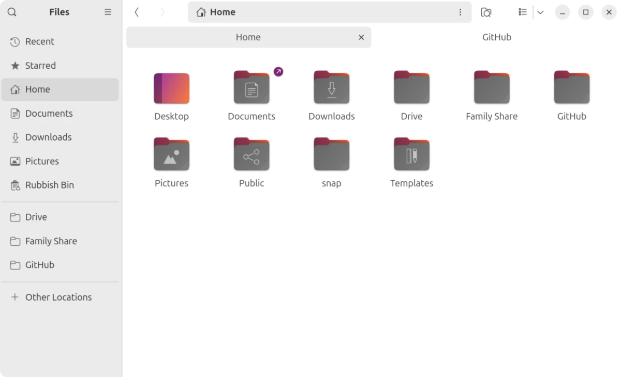Click the search magnifier icon in Files
The image size is (621, 377).
[x=12, y=12]
